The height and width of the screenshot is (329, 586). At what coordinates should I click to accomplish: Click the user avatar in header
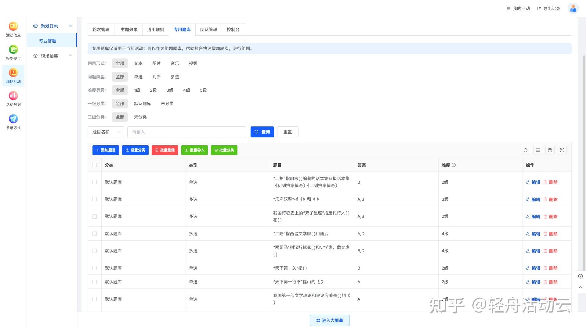coord(573,9)
